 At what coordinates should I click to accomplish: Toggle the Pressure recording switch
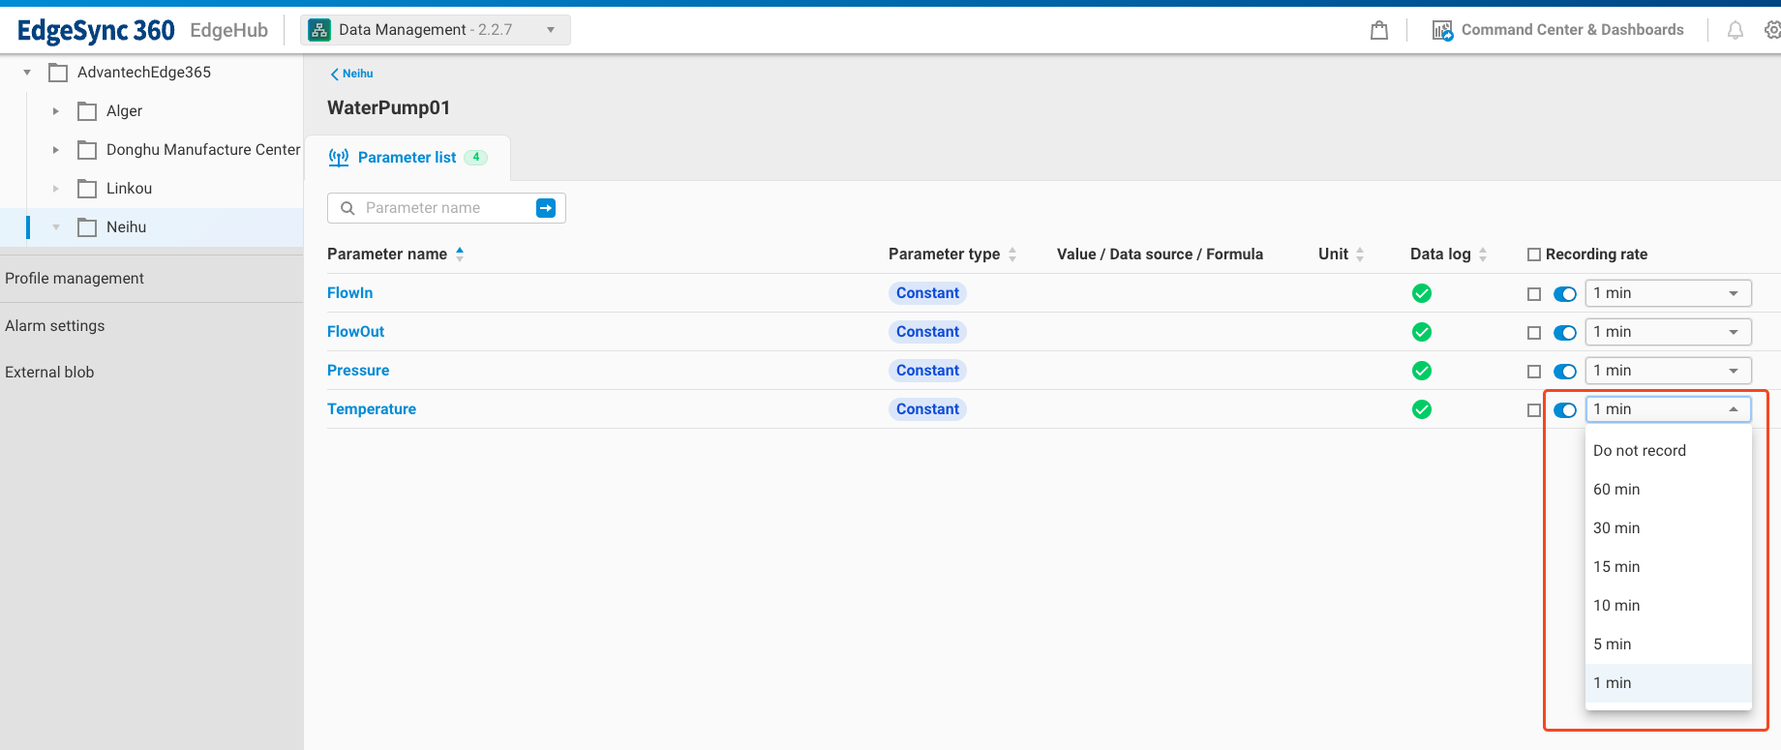tap(1565, 372)
